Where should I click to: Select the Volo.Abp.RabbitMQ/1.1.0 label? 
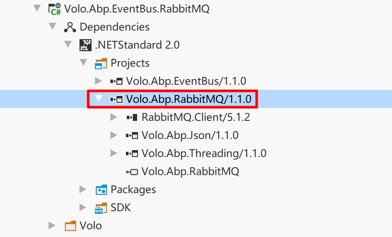[188, 99]
